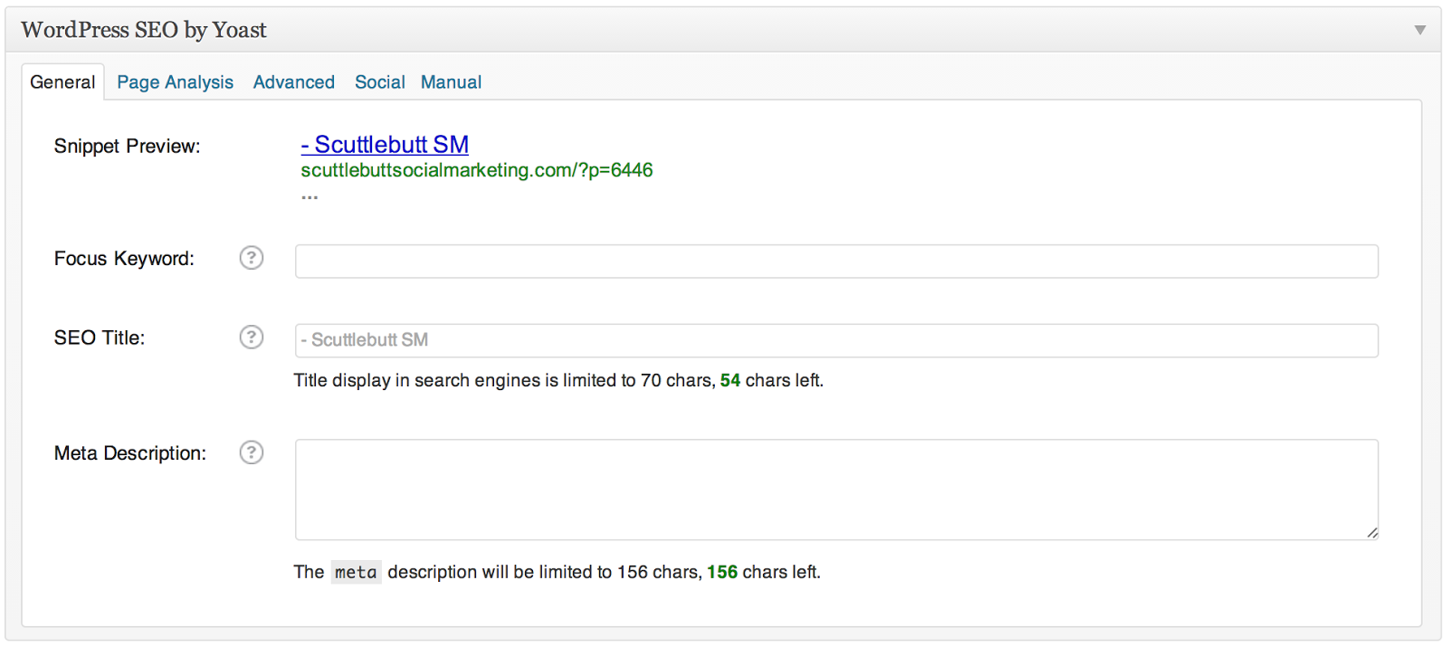Grab the Meta Description textarea resize handle
Image resolution: width=1448 pixels, height=647 pixels.
[x=1372, y=533]
